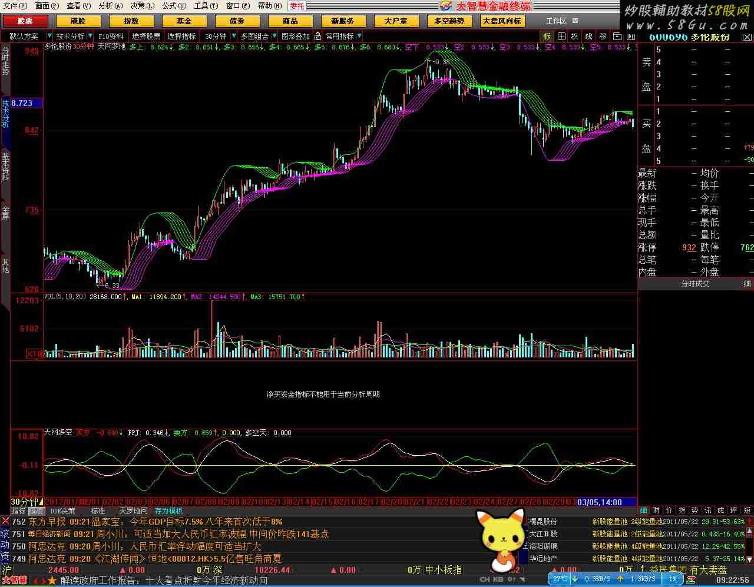This screenshot has height=587, width=754.
Task: Select the 价 price tab icon
Action: click(x=669, y=510)
